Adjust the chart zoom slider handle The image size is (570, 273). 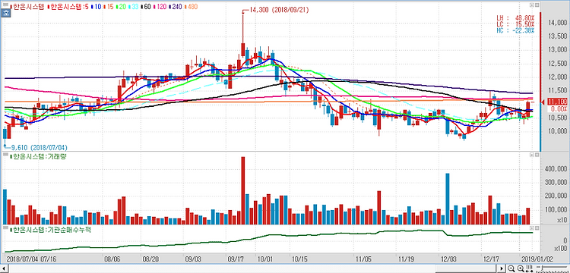pyautogui.click(x=542, y=268)
